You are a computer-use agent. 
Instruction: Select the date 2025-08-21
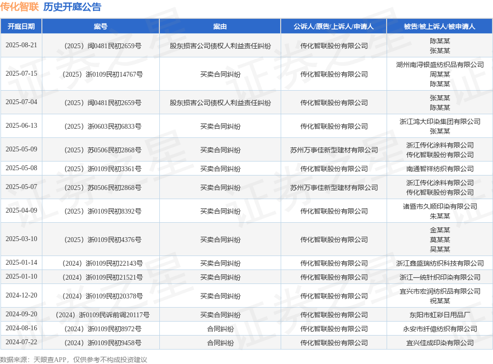(x=21, y=45)
